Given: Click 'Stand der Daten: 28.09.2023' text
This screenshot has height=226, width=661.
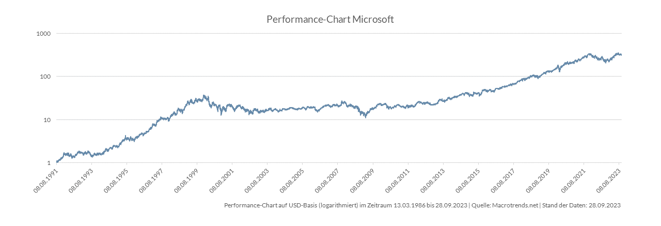Looking at the screenshot, I should click(580, 205).
